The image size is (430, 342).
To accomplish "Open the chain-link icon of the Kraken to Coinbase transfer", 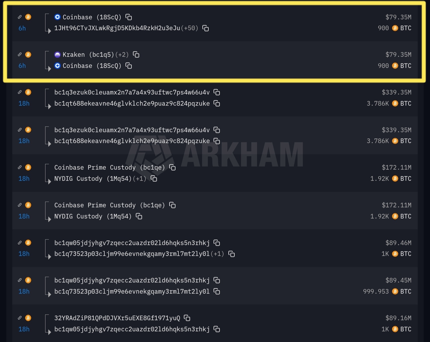I will point(20,55).
